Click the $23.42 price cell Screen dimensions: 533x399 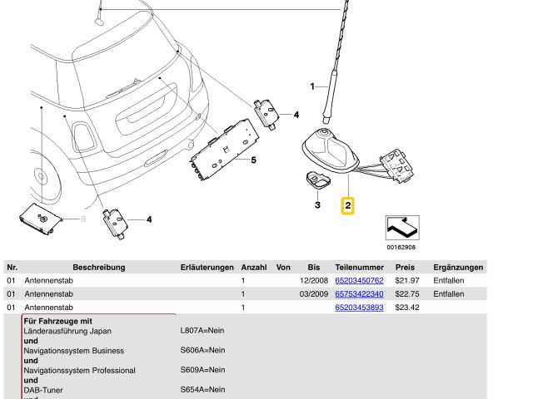pos(406,308)
